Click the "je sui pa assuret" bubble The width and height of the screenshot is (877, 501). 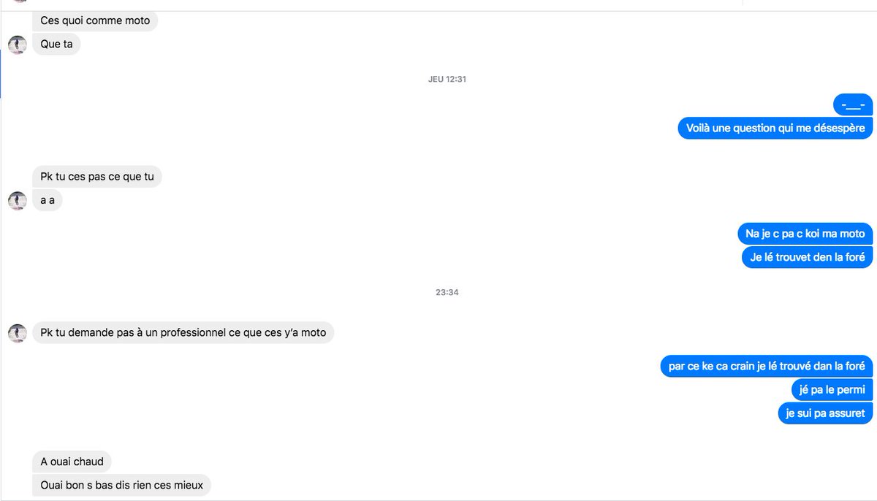825,413
